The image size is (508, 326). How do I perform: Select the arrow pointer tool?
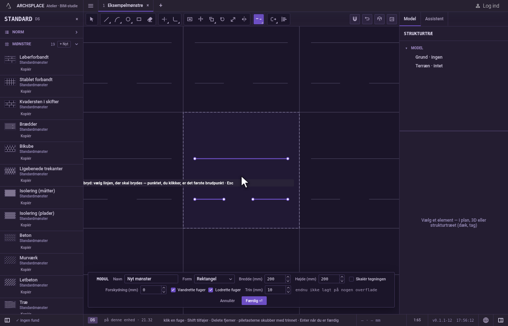pos(92,19)
